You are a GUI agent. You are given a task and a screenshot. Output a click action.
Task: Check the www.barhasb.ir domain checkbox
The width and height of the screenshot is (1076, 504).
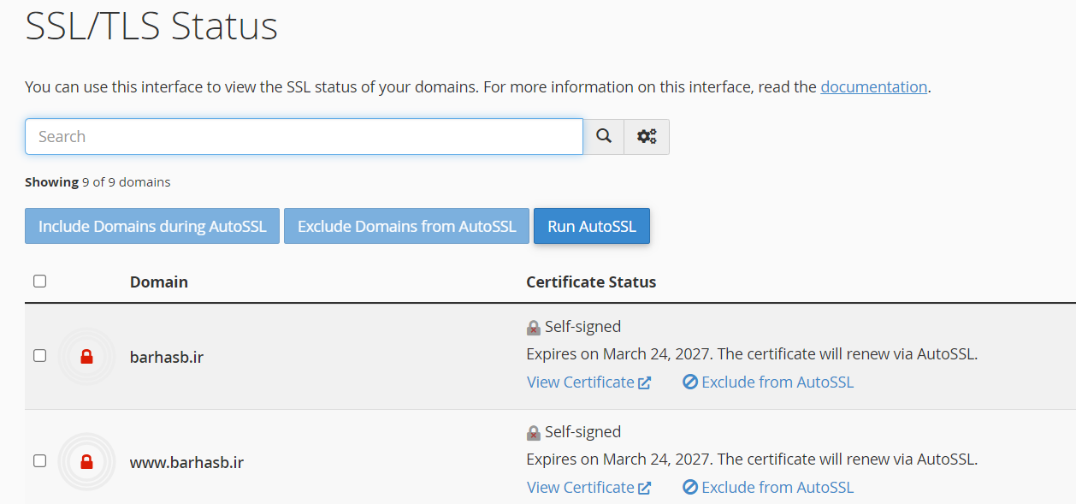click(x=40, y=461)
